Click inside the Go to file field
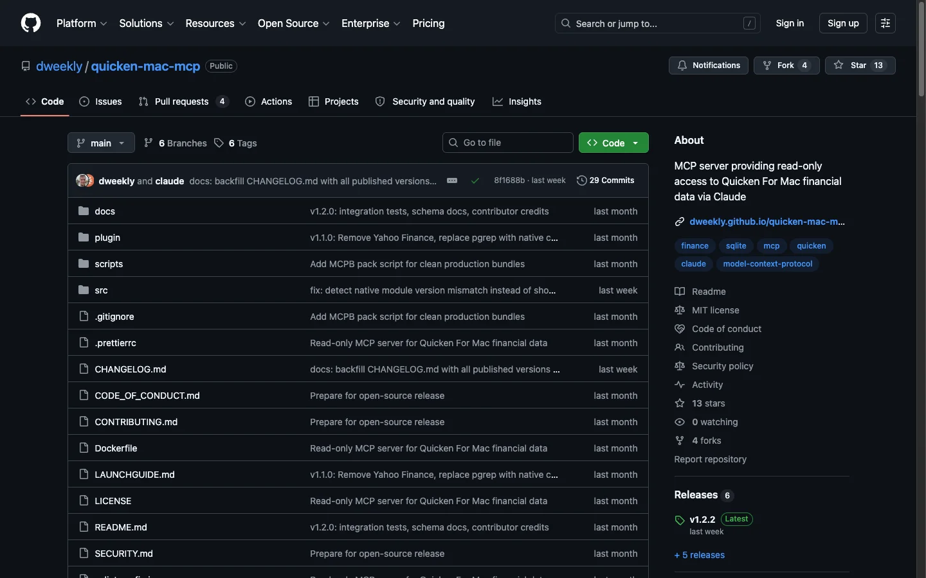Screen dimensions: 926x578 click(x=507, y=143)
